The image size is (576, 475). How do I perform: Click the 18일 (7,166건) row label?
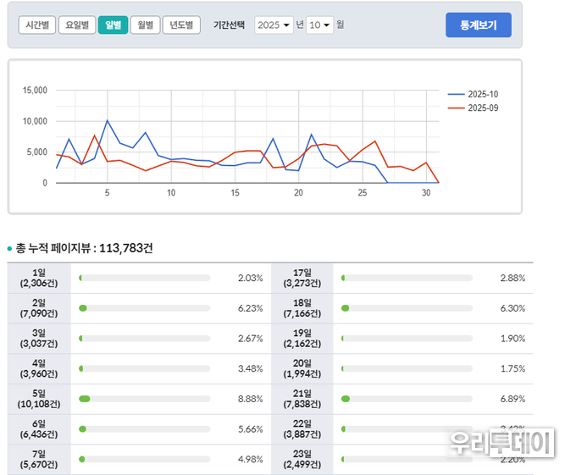[x=302, y=308]
